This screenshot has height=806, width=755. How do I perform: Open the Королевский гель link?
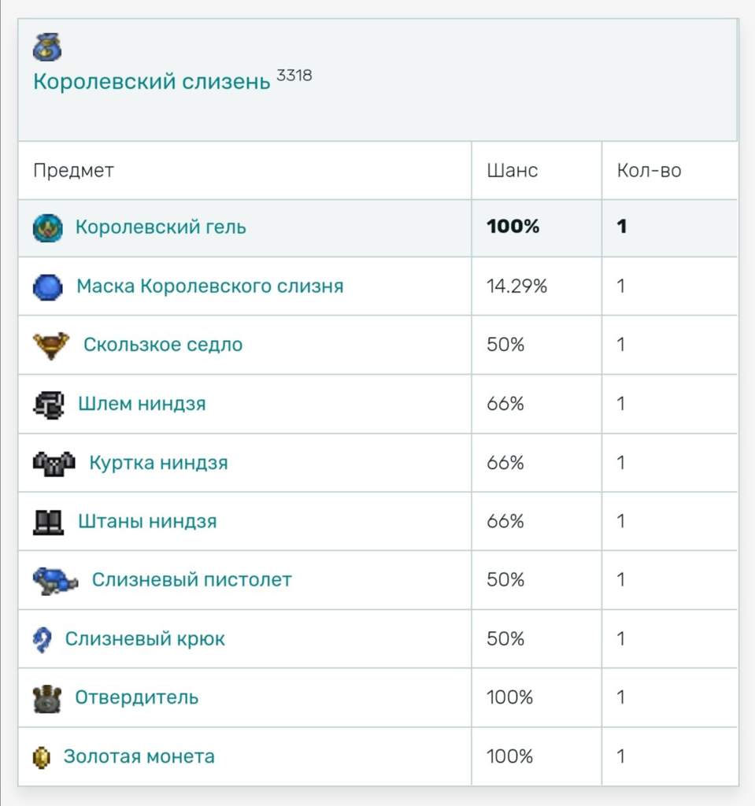coord(161,227)
